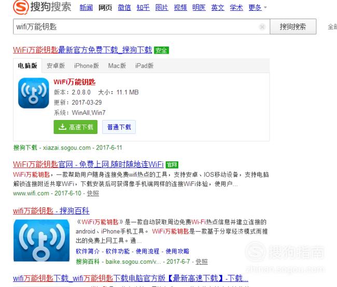Select the Mac版 tab

(117, 66)
